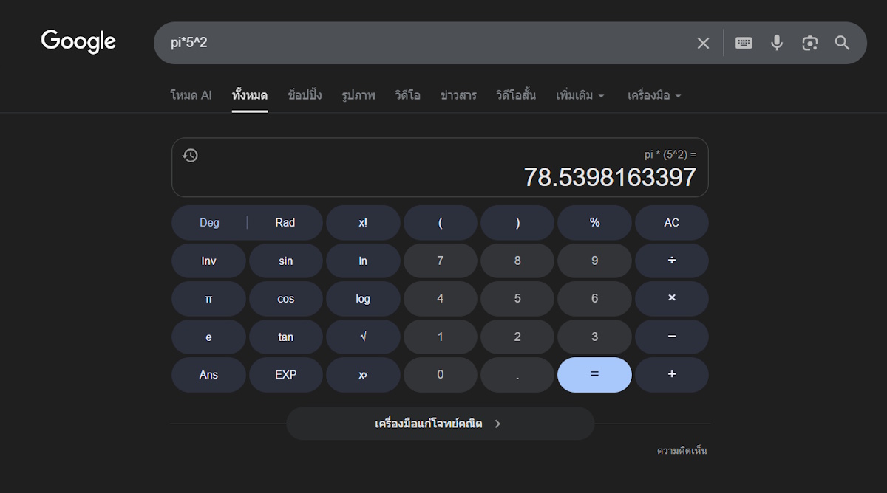Image resolution: width=887 pixels, height=493 pixels.
Task: Open the เครื่องมือ tools dropdown
Action: pos(654,96)
